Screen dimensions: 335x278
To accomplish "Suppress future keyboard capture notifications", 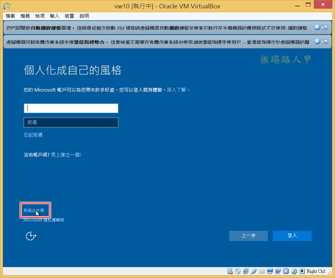I will pos(325,27).
